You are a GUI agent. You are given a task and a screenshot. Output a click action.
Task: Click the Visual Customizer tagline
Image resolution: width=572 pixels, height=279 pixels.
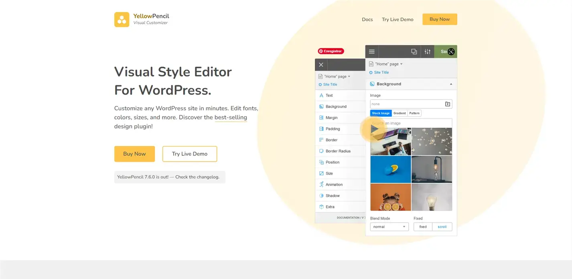150,23
